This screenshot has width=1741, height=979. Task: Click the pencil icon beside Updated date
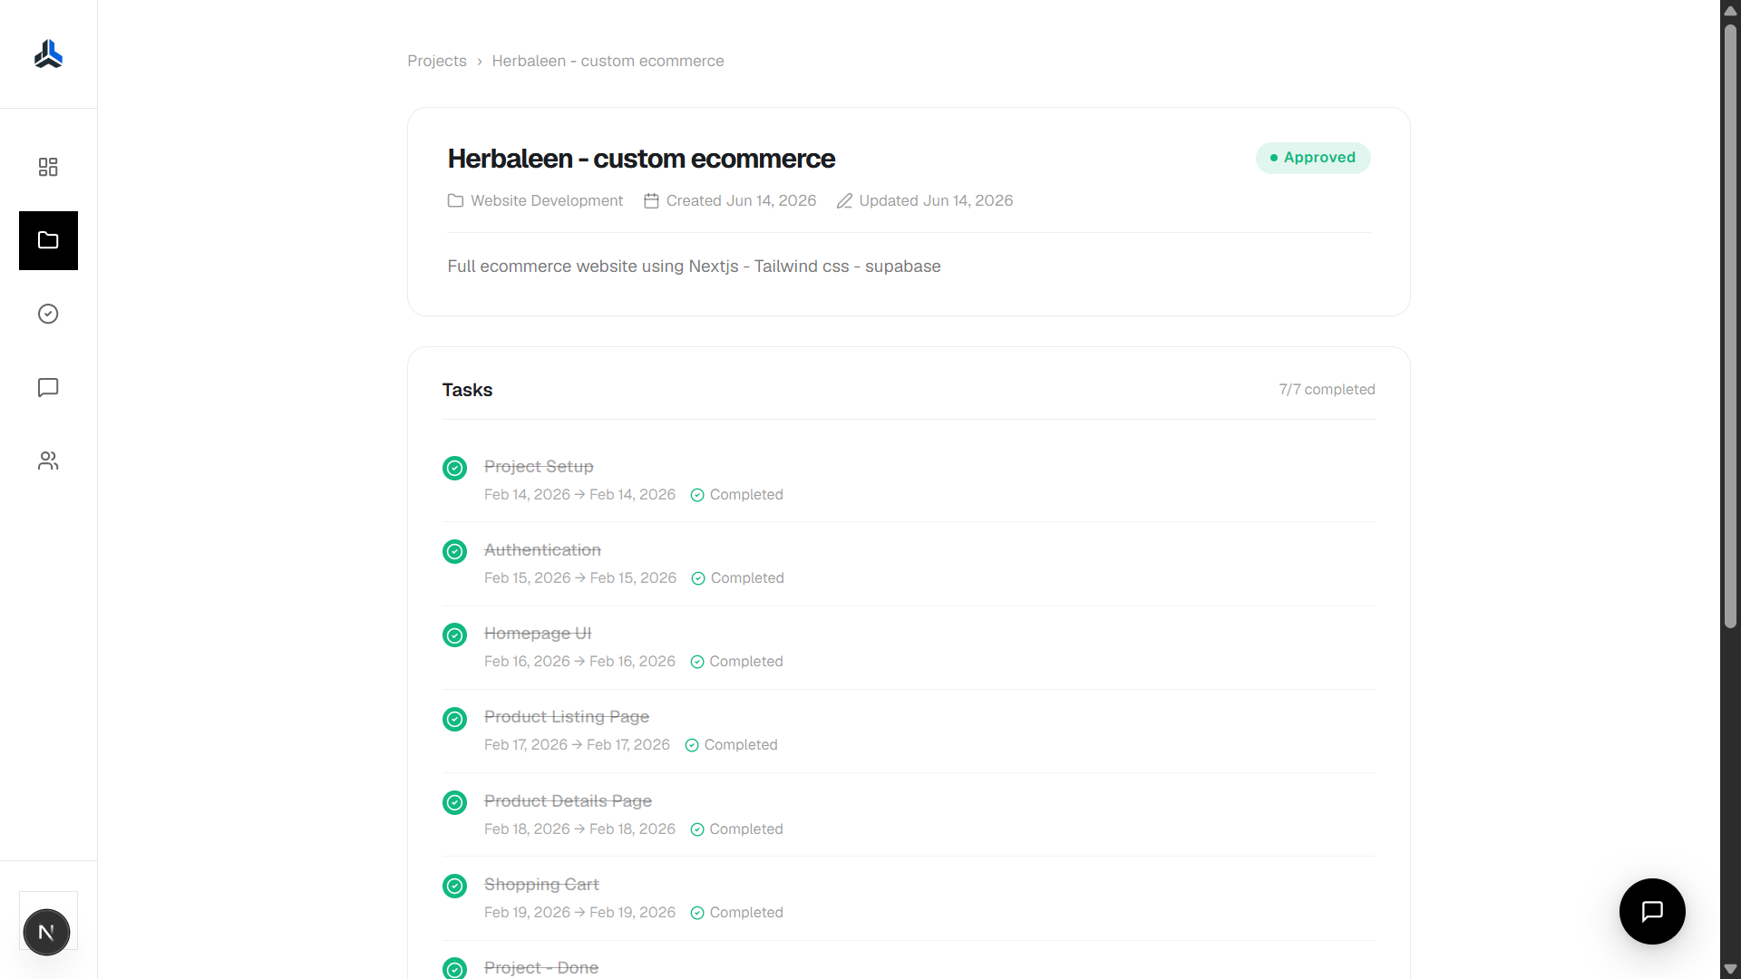844,200
